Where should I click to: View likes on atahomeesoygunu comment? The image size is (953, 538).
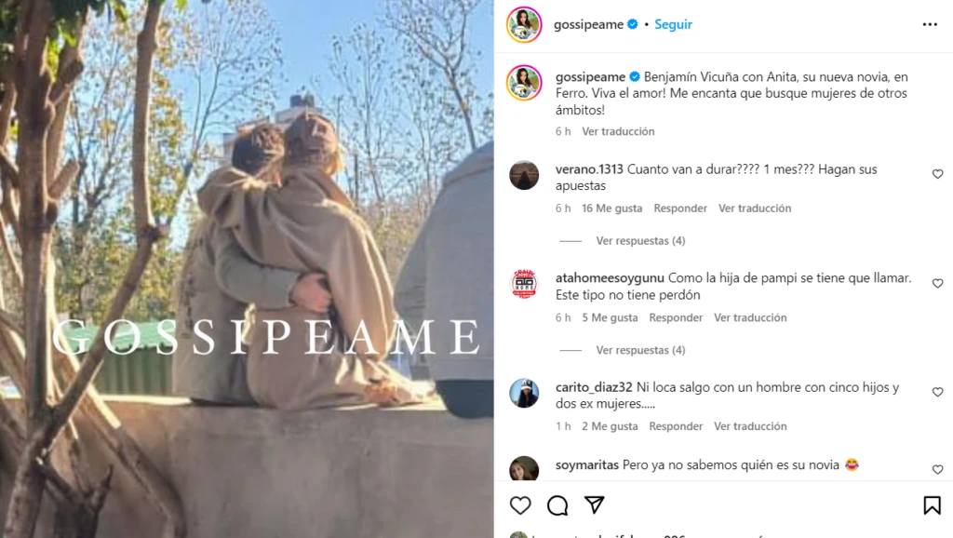610,317
